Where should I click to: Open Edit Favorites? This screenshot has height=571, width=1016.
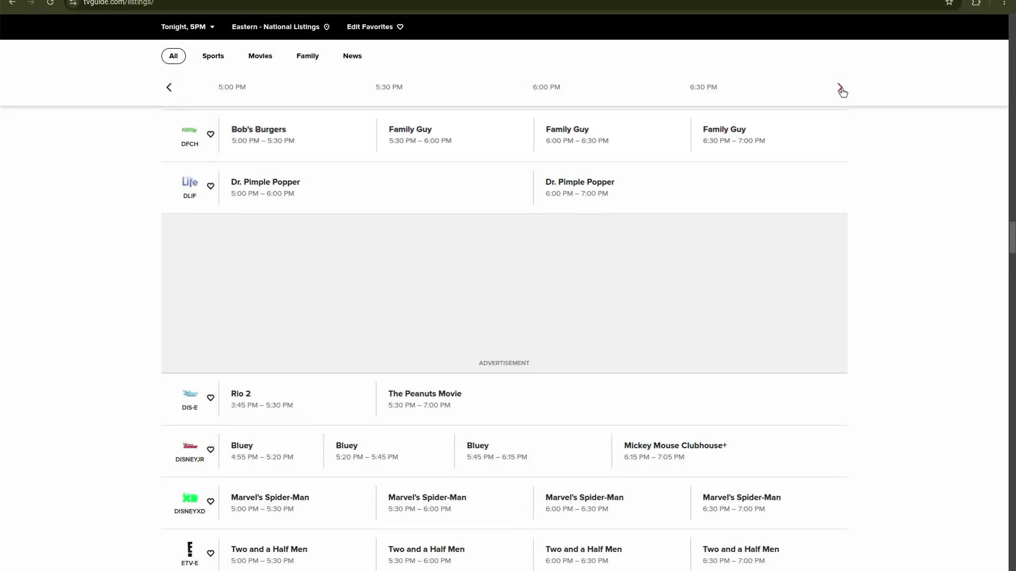tap(375, 27)
